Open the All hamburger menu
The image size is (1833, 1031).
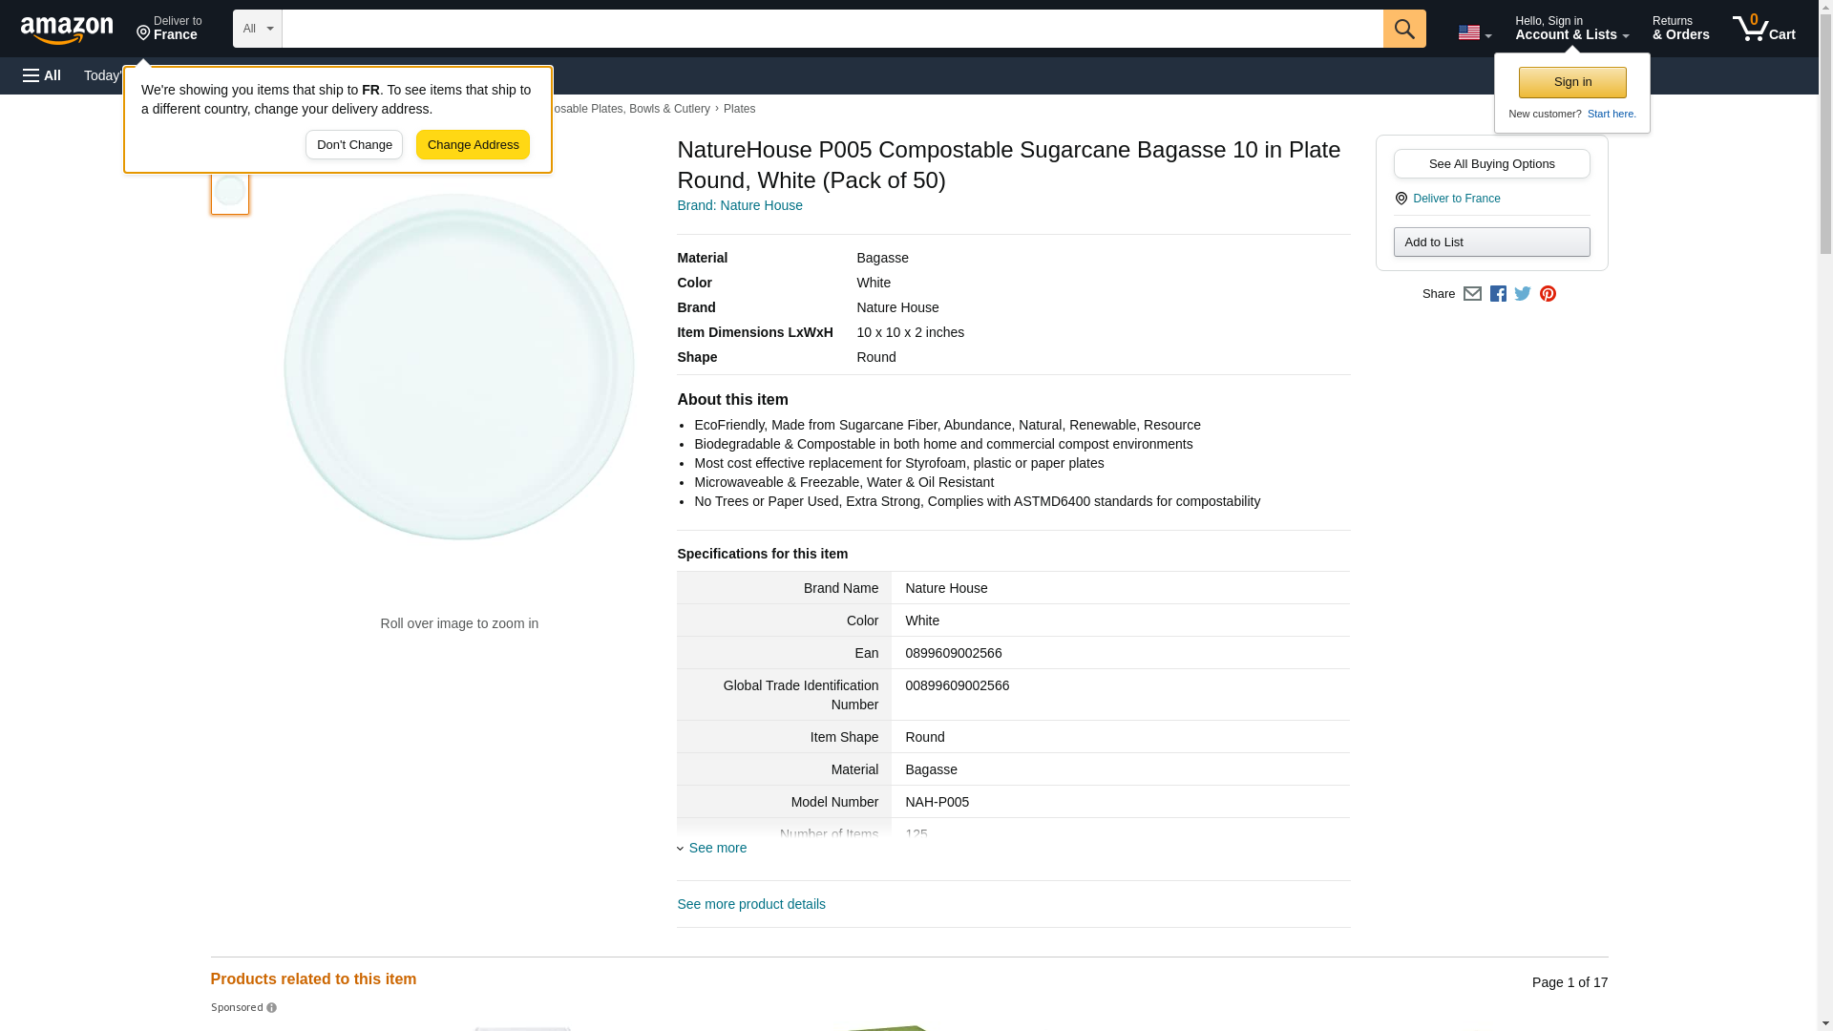point(42,75)
